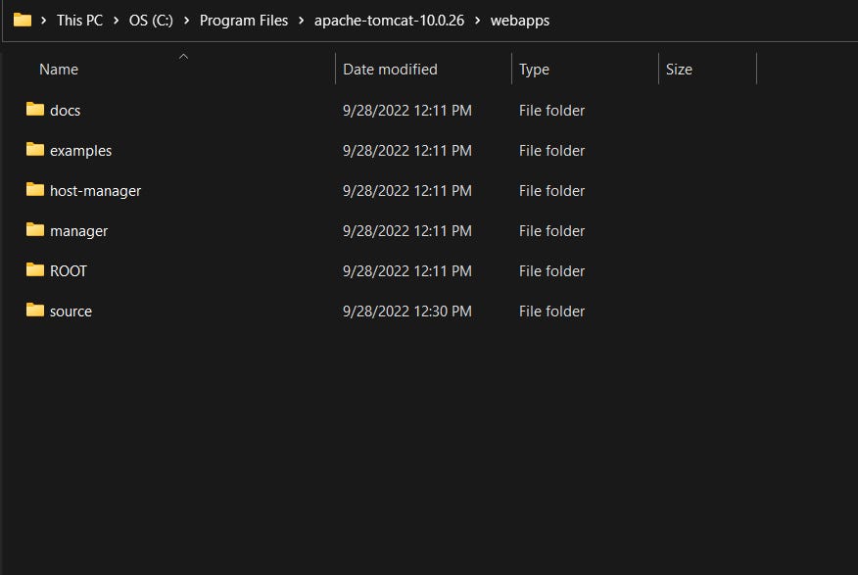Click the date modified for manager row

click(x=407, y=231)
